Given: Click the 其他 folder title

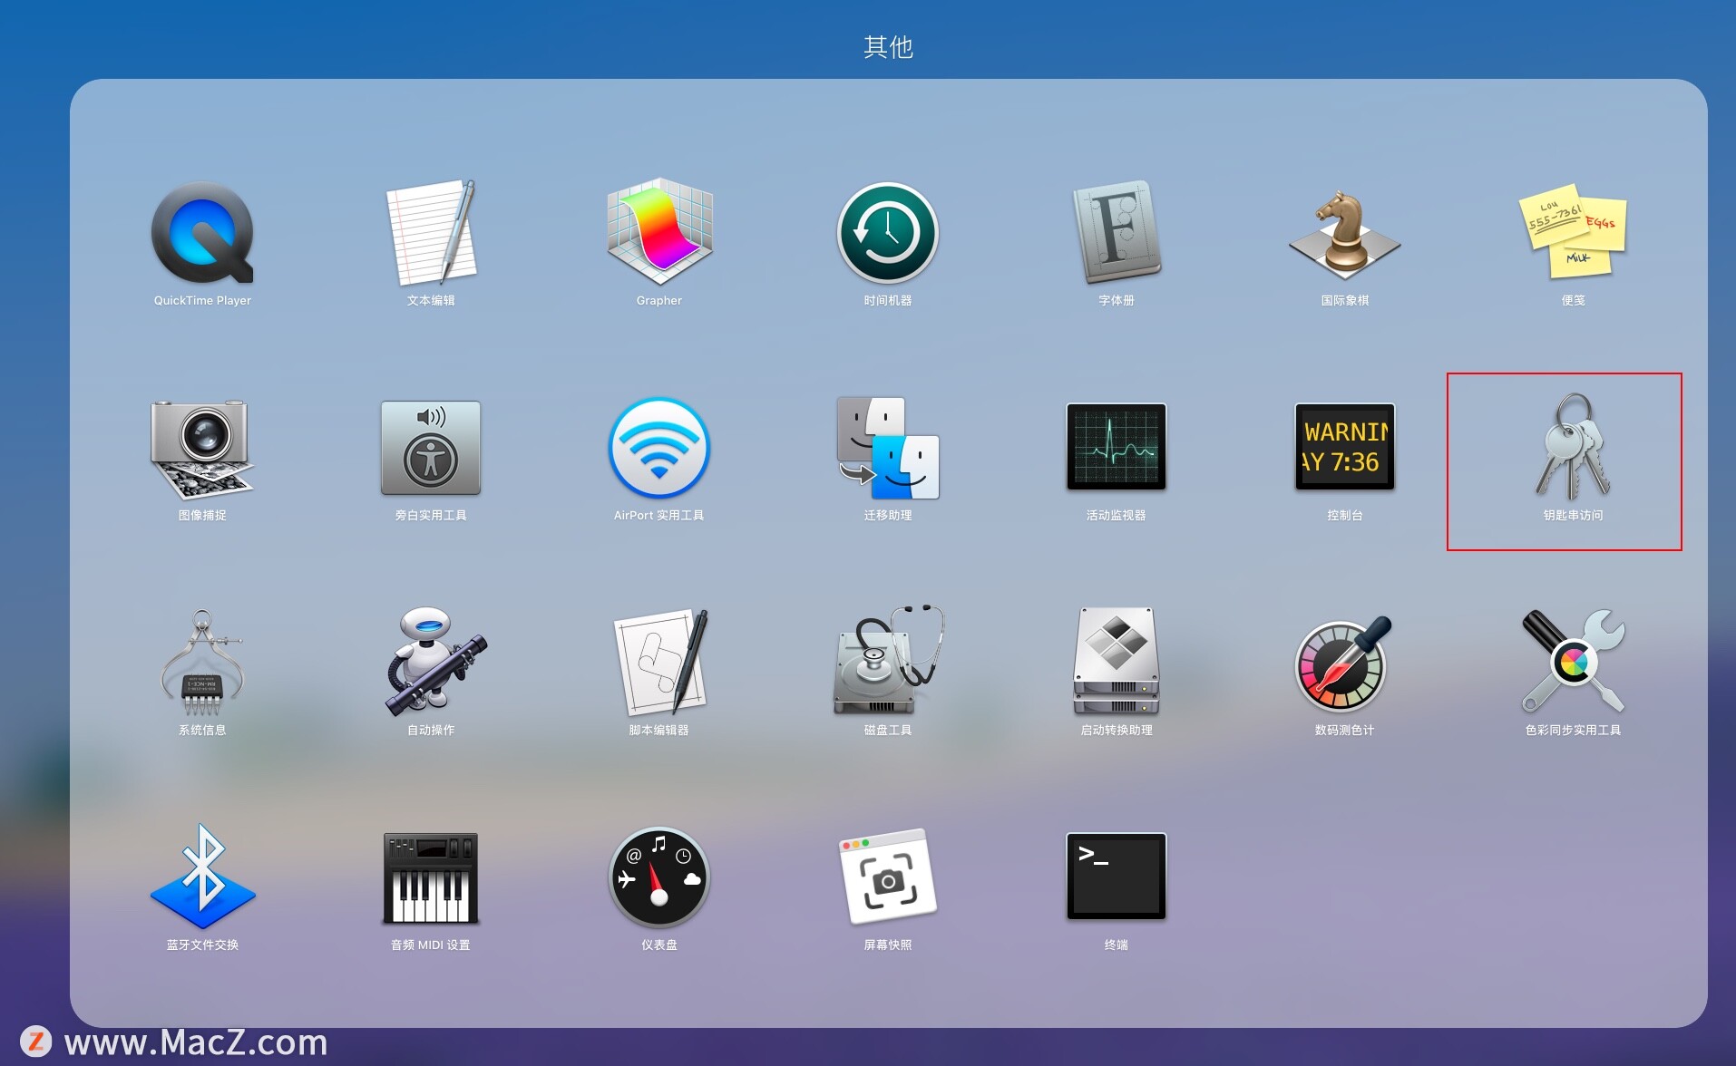Looking at the screenshot, I should point(888,46).
